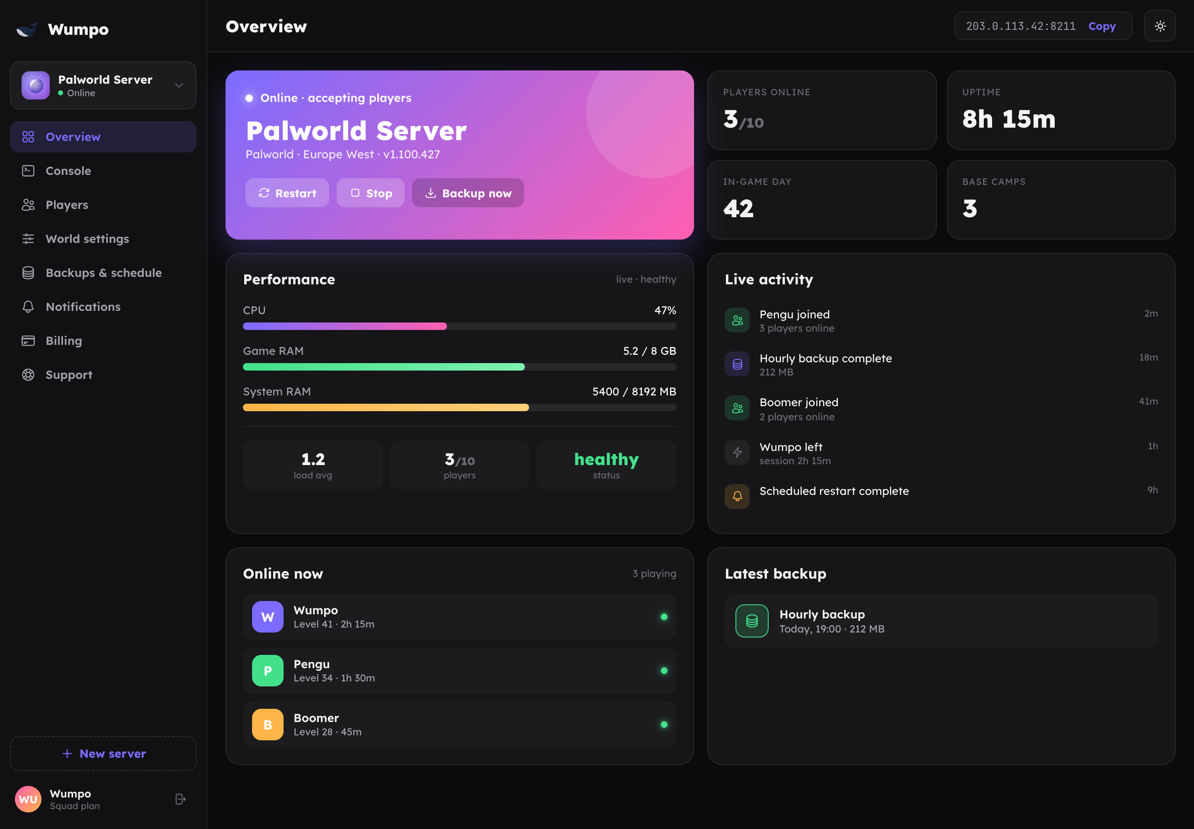Image resolution: width=1194 pixels, height=829 pixels.
Task: Click the Scheduled restart complete bell icon
Action: [737, 497]
